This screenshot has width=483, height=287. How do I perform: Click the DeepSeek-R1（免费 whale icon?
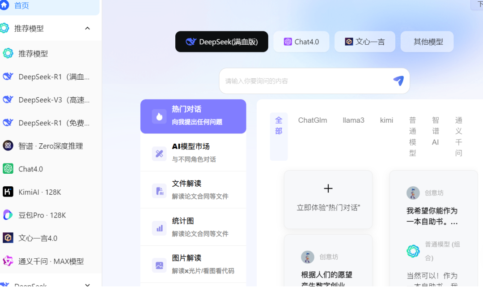[8, 123]
